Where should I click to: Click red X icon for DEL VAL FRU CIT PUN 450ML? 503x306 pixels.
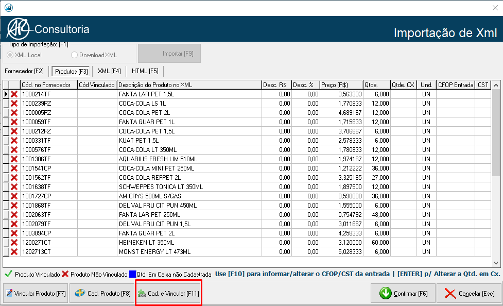click(x=14, y=206)
